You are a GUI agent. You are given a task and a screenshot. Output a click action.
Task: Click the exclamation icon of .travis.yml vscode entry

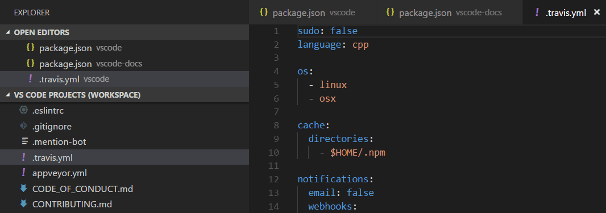(31, 79)
